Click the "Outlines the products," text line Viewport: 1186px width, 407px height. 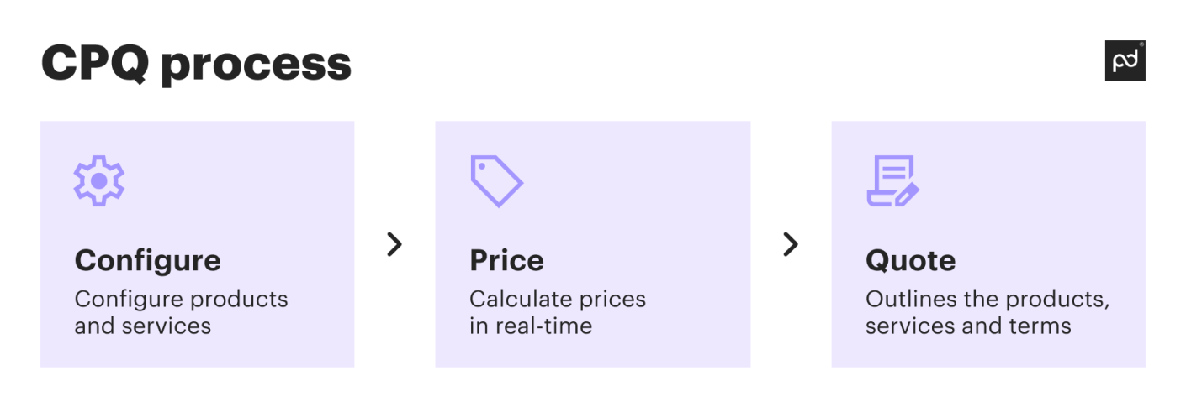pyautogui.click(x=987, y=299)
